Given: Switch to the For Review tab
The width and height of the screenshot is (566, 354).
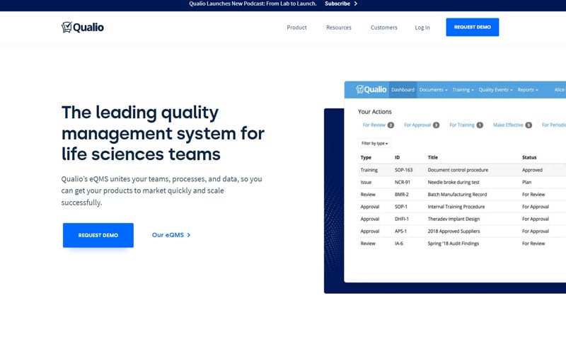Looking at the screenshot, I should click(378, 125).
